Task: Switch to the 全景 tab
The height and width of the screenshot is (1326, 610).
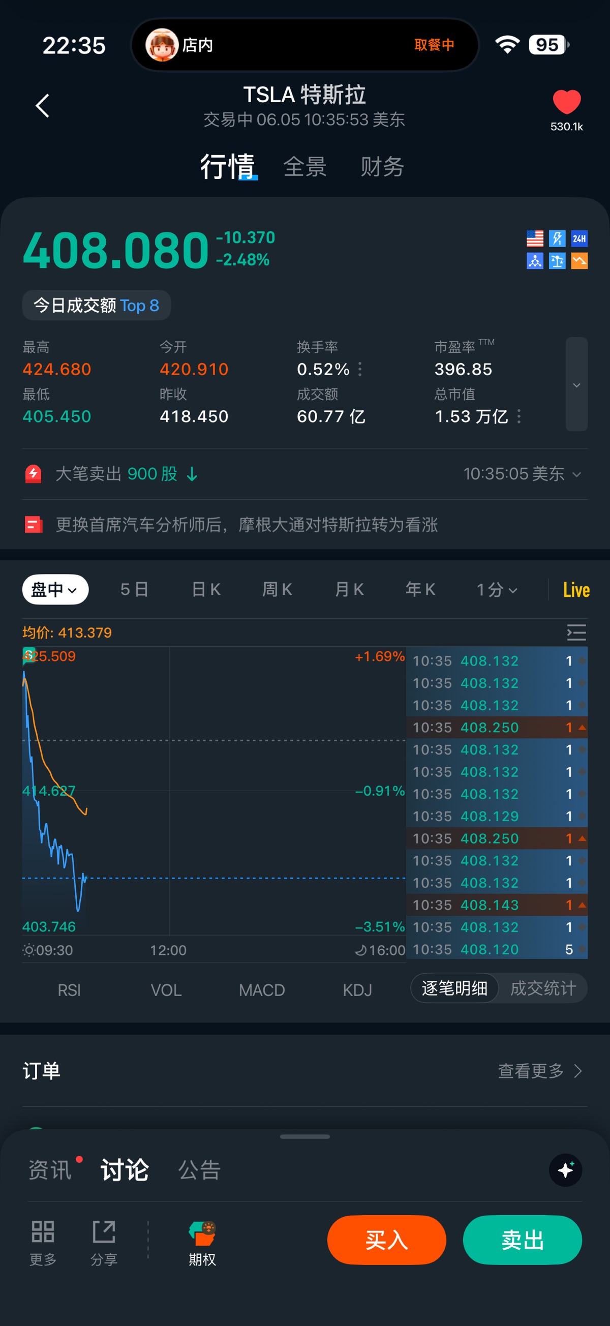Action: [304, 166]
